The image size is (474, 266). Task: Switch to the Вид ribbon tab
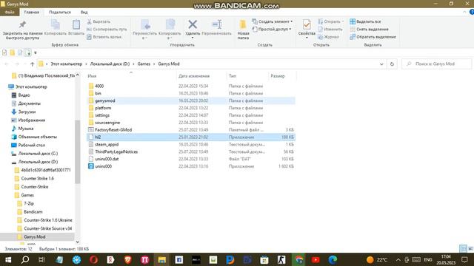pyautogui.click(x=84, y=12)
